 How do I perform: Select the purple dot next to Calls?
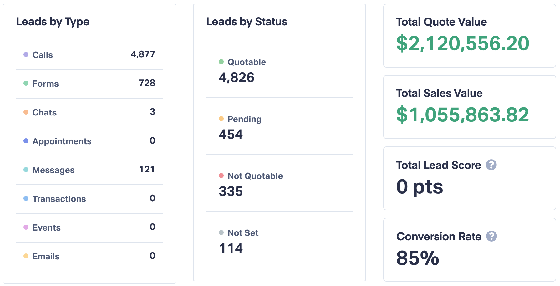26,54
